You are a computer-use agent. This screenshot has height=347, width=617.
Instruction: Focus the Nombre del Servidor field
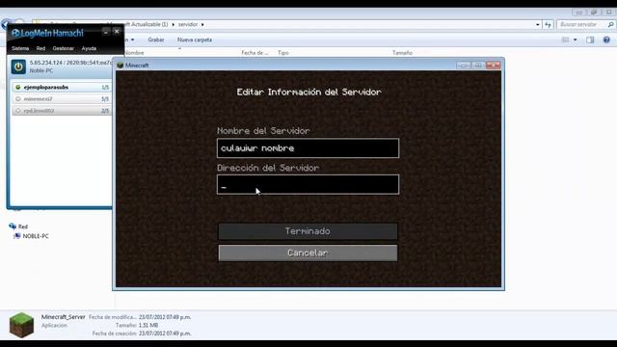tap(308, 147)
